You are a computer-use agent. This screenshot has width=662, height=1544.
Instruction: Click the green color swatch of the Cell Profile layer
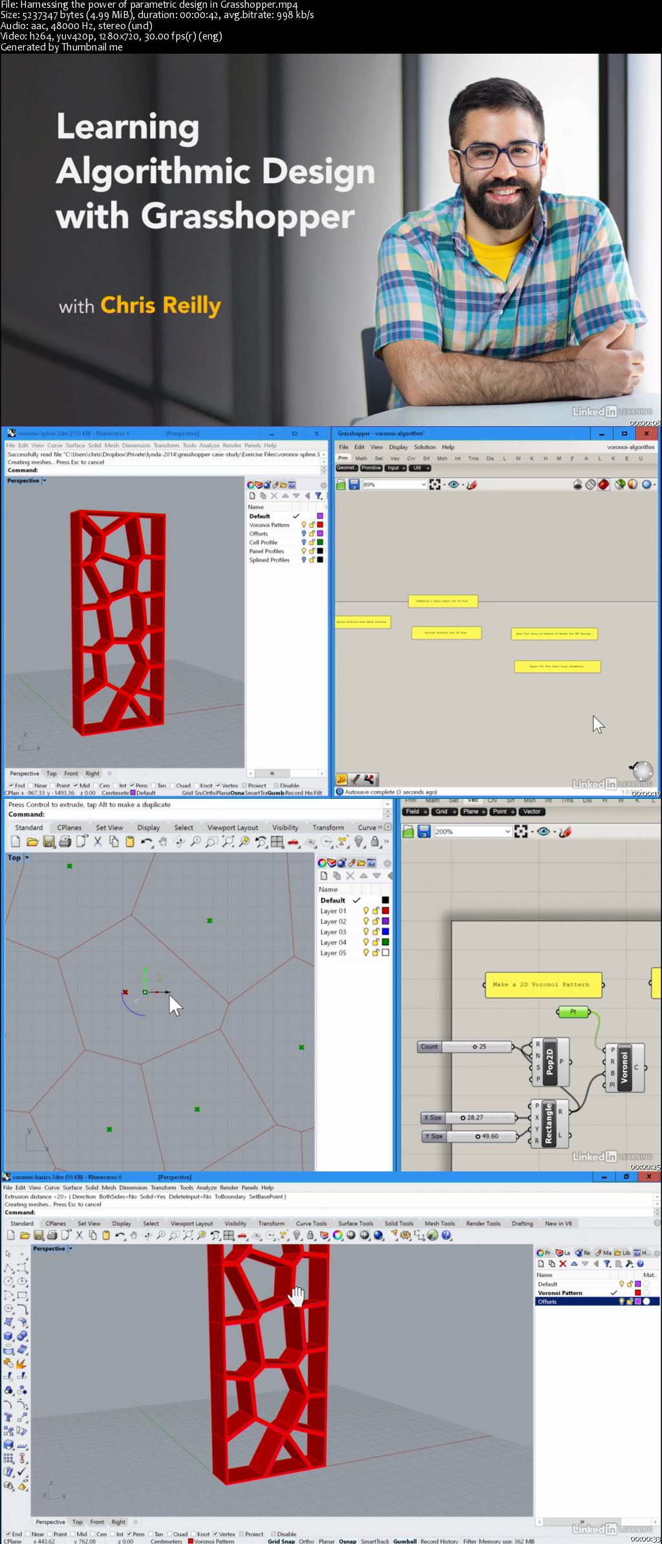[x=319, y=542]
